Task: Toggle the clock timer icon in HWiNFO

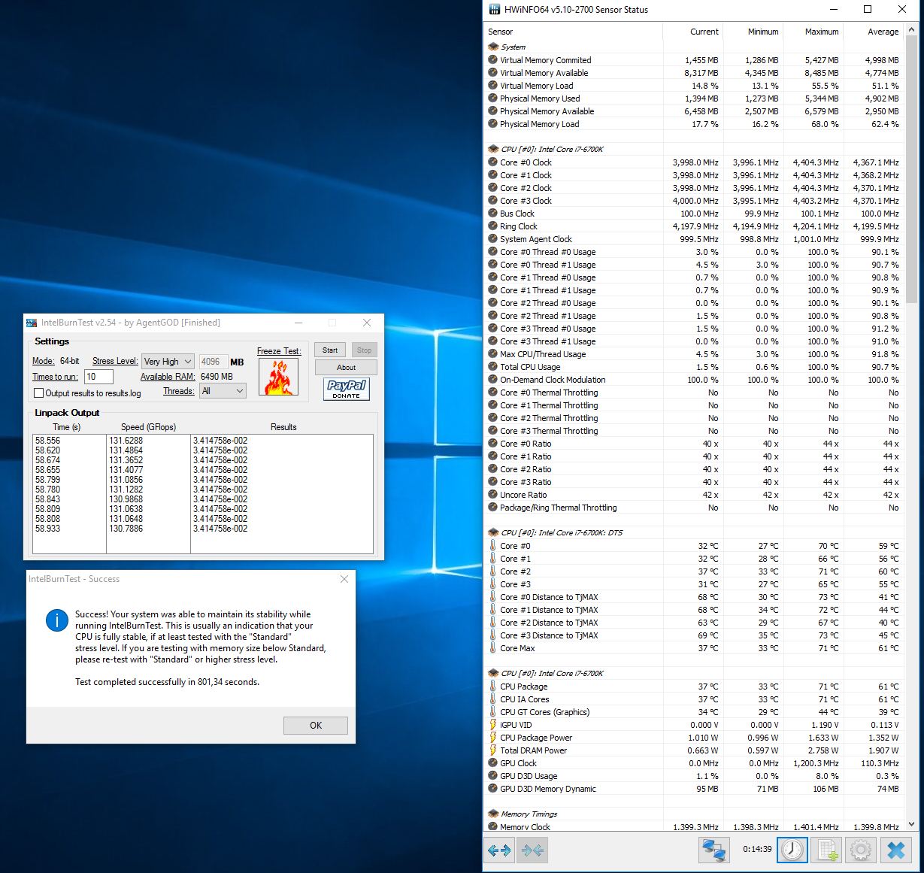Action: point(792,850)
